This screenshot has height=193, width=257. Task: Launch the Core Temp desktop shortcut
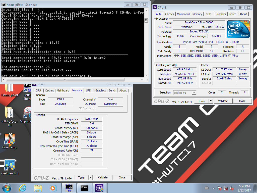click(10, 141)
